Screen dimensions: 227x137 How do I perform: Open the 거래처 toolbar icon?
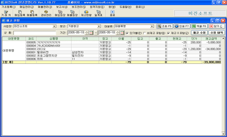pyautogui.click(x=6, y=13)
